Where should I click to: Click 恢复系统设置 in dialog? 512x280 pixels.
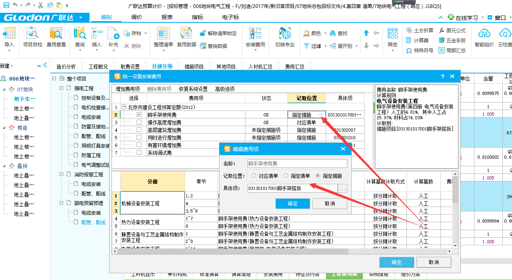tap(193, 89)
